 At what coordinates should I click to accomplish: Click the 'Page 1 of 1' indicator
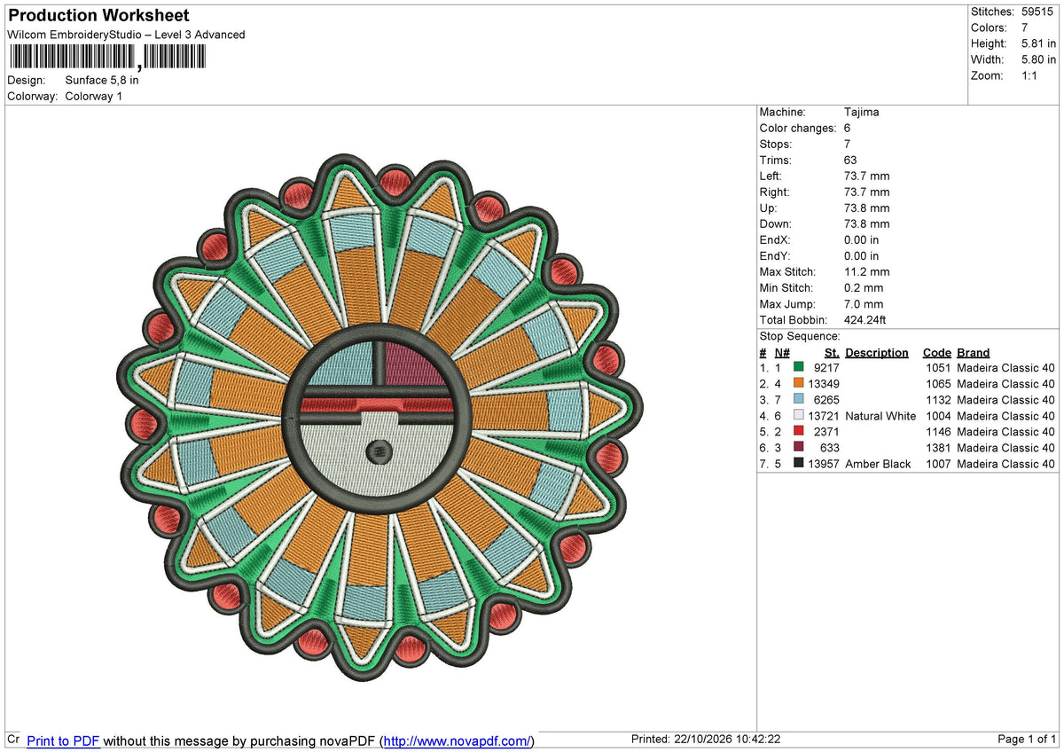click(1027, 740)
